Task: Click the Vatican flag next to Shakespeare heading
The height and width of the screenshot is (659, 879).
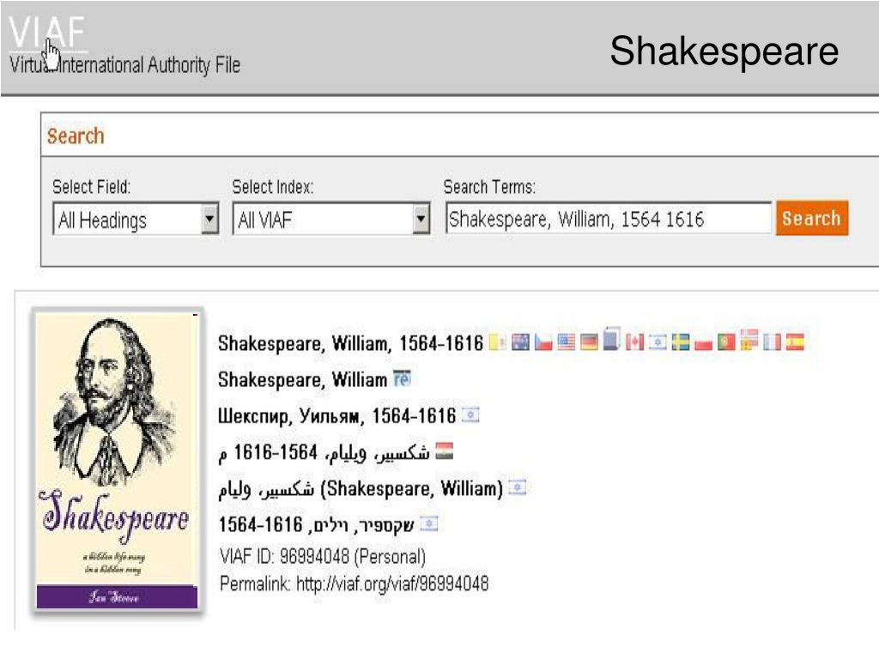Action: pos(497,342)
